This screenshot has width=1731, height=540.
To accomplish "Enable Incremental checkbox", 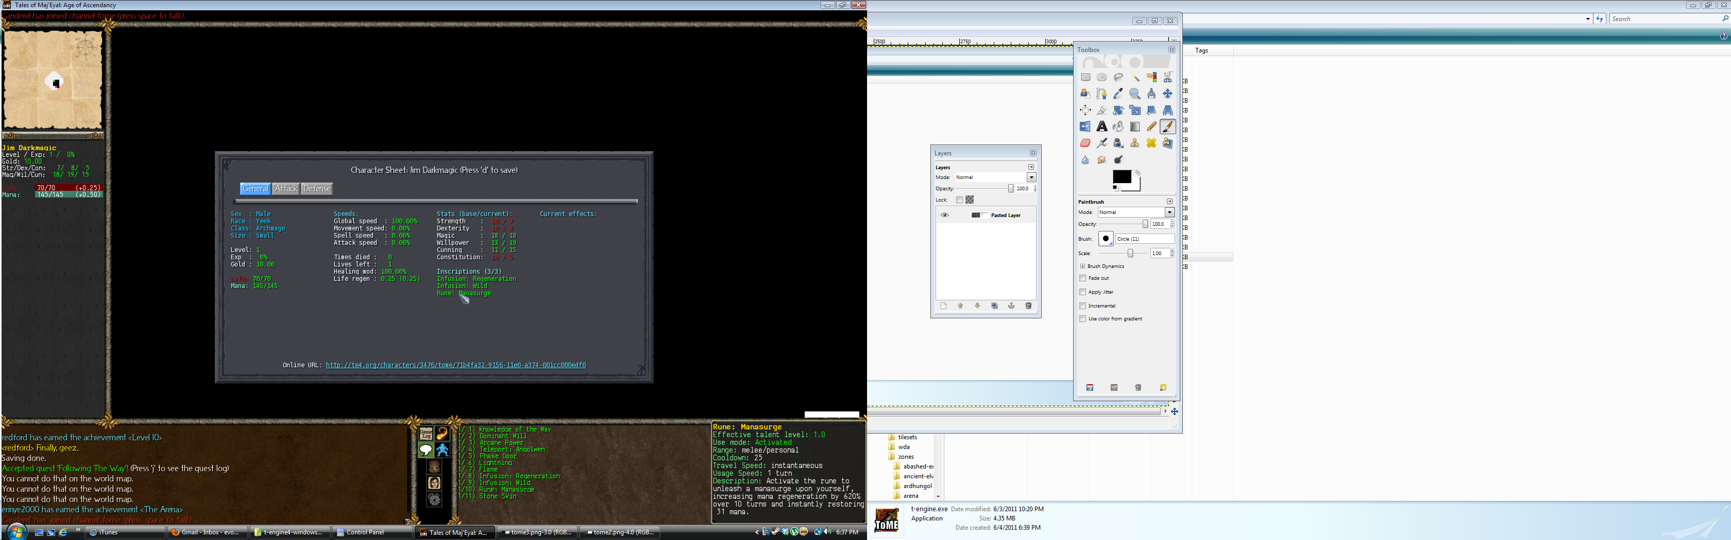I will [x=1083, y=305].
